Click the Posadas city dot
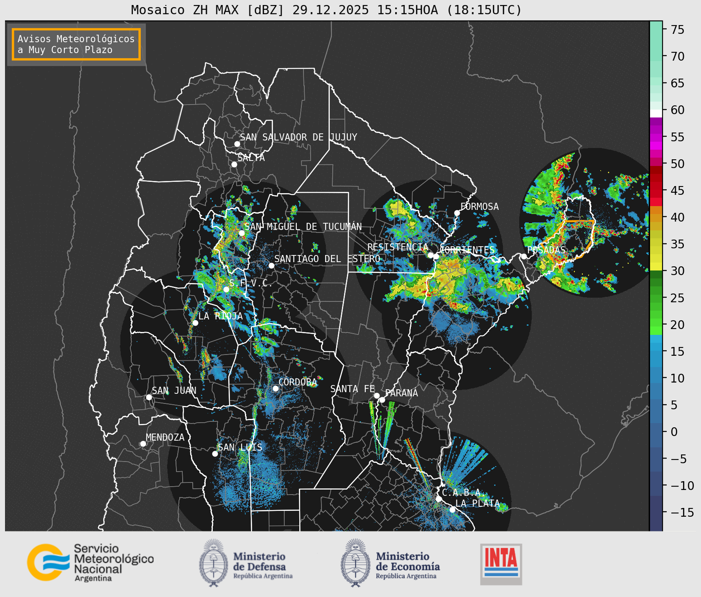The width and height of the screenshot is (701, 597). [524, 256]
